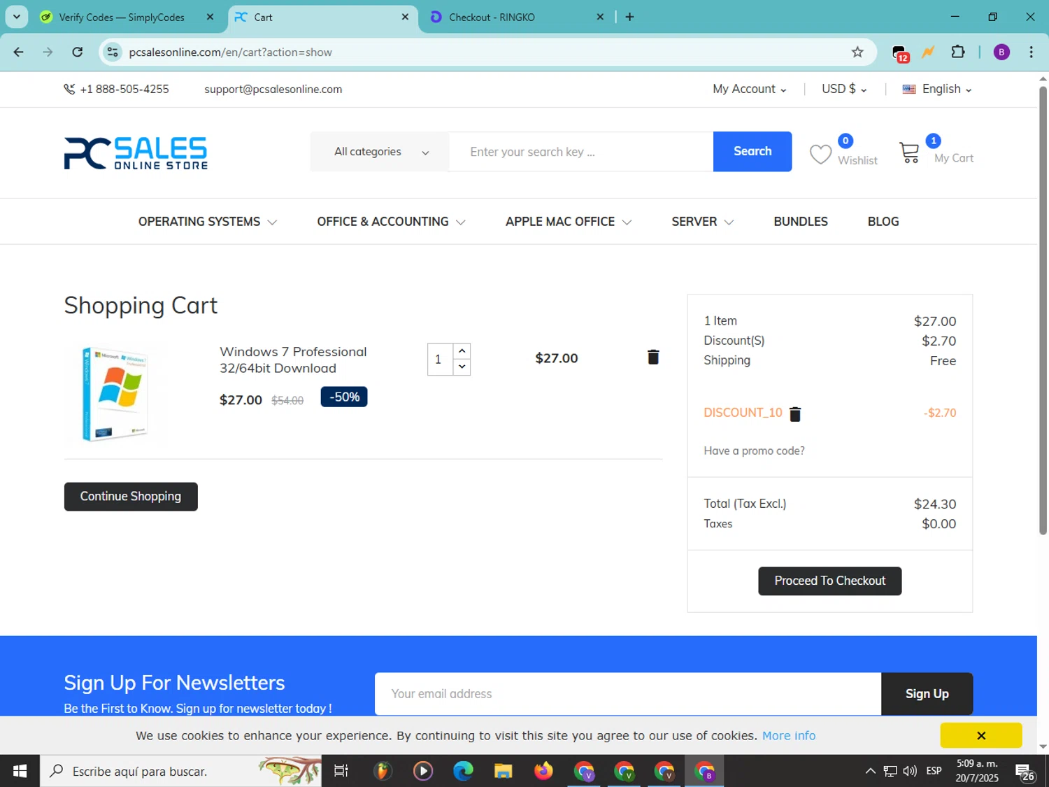This screenshot has height=787, width=1049.
Task: Open tab search dropdown arrow
Action: 17,17
